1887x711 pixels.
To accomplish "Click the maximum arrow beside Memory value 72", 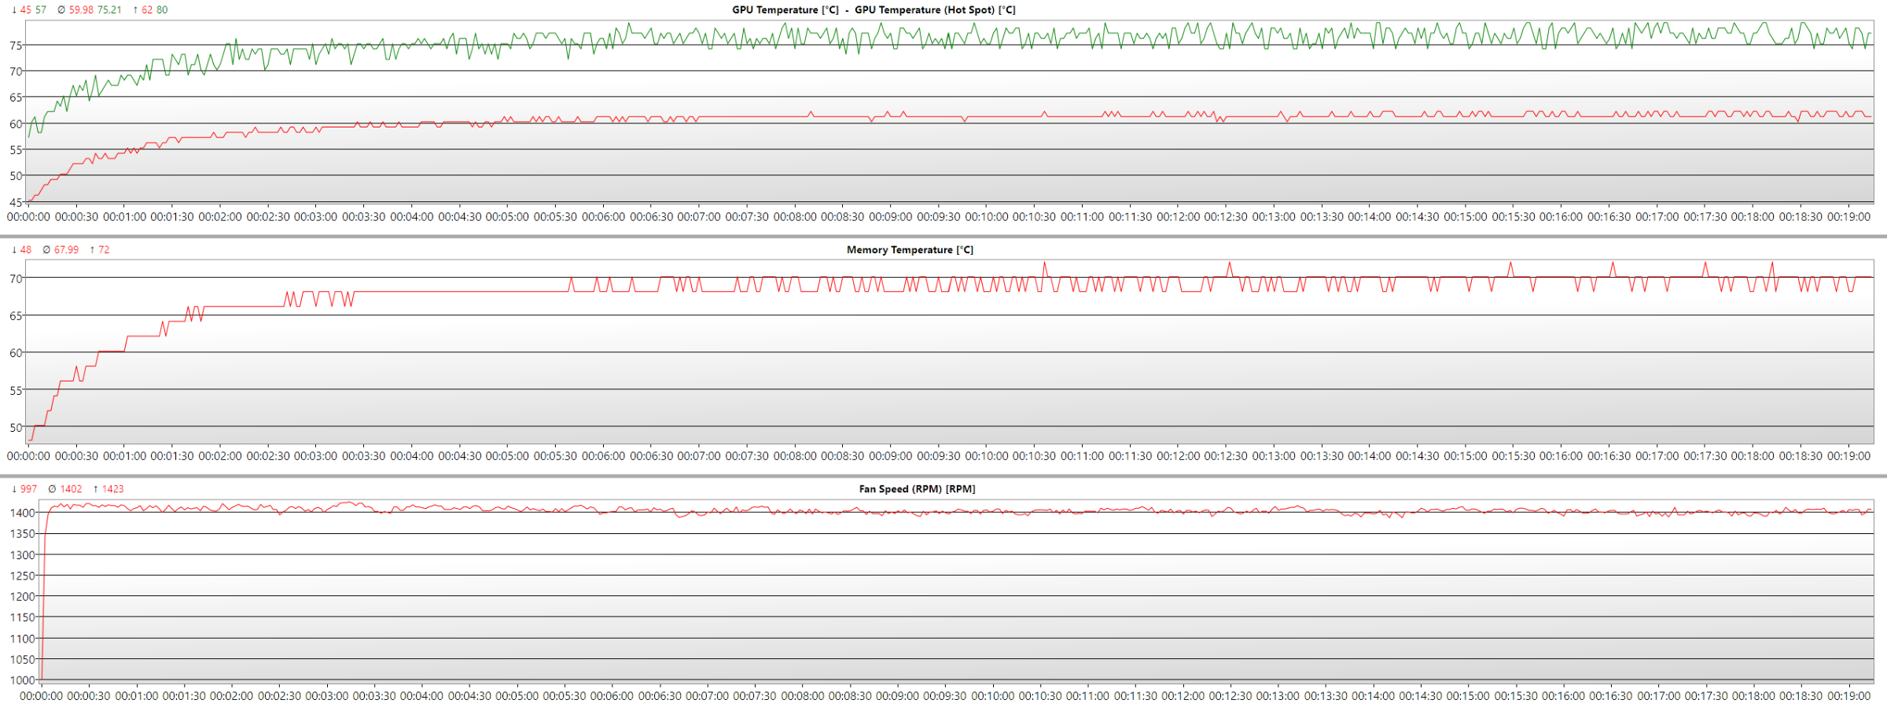I will tap(92, 250).
